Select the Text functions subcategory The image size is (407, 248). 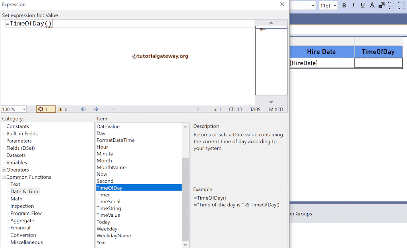pos(15,184)
